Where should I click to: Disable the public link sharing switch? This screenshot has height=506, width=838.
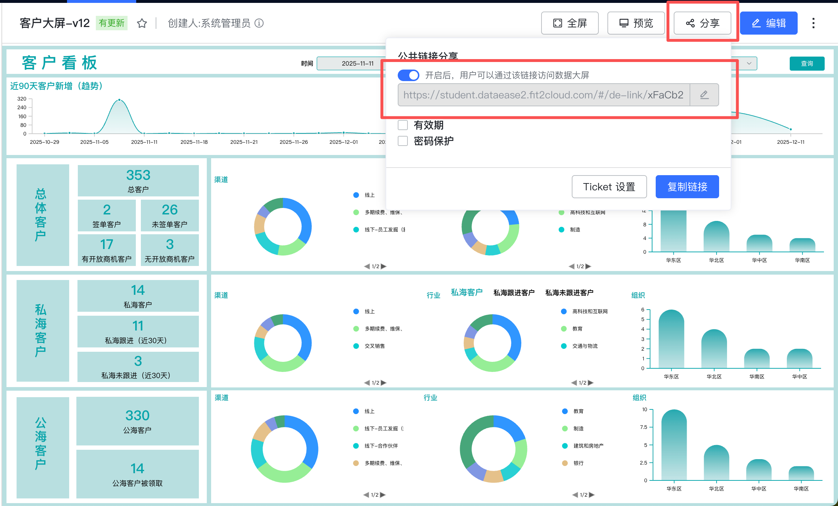tap(409, 75)
